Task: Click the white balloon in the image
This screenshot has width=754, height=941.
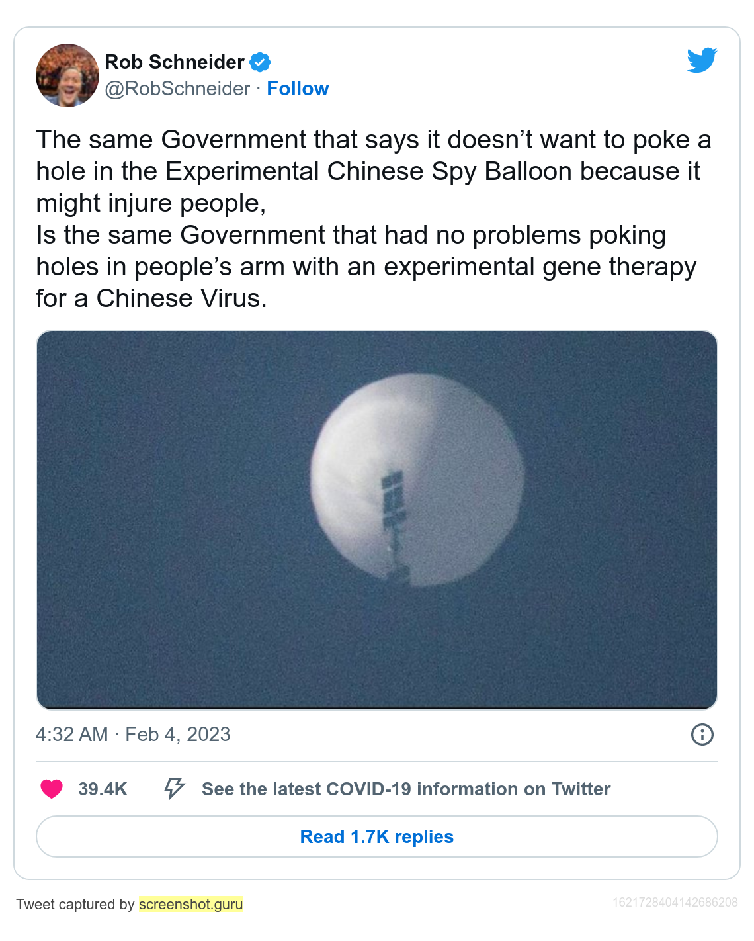Action: point(417,480)
